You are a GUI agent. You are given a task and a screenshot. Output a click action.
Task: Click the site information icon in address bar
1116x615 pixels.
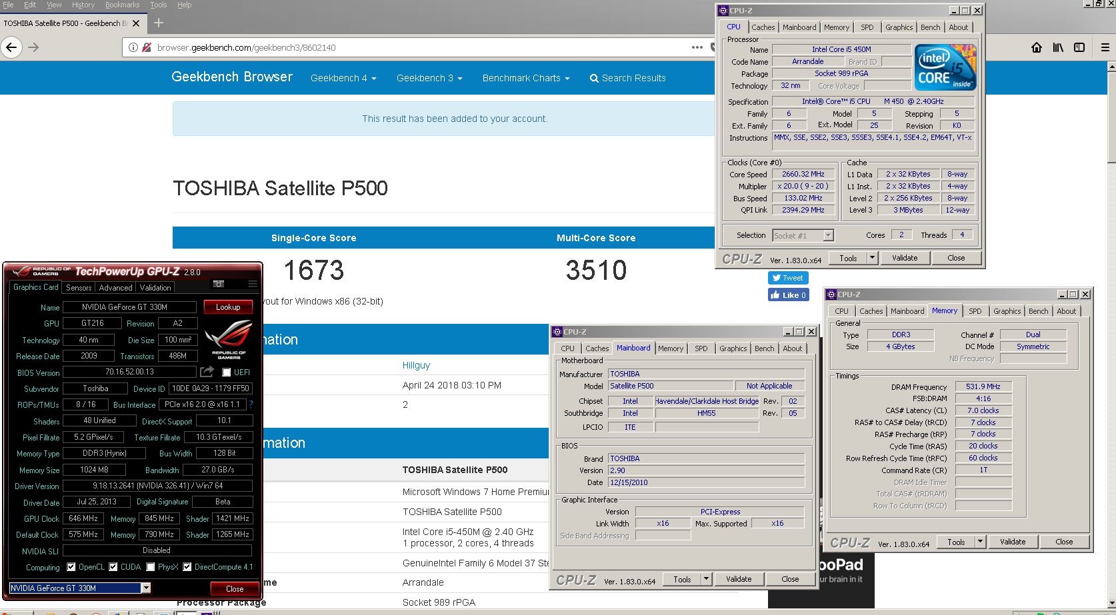click(133, 47)
